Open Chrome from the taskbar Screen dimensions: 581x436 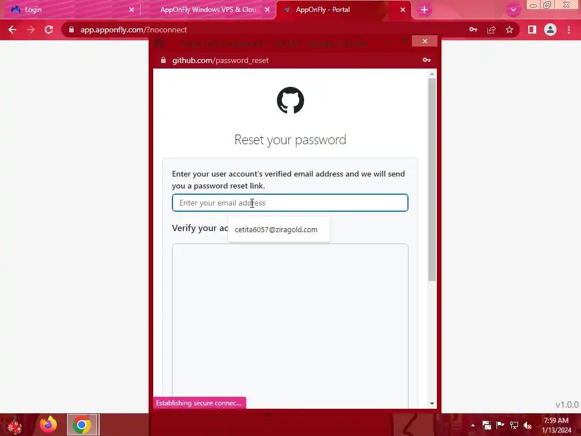coord(82,425)
